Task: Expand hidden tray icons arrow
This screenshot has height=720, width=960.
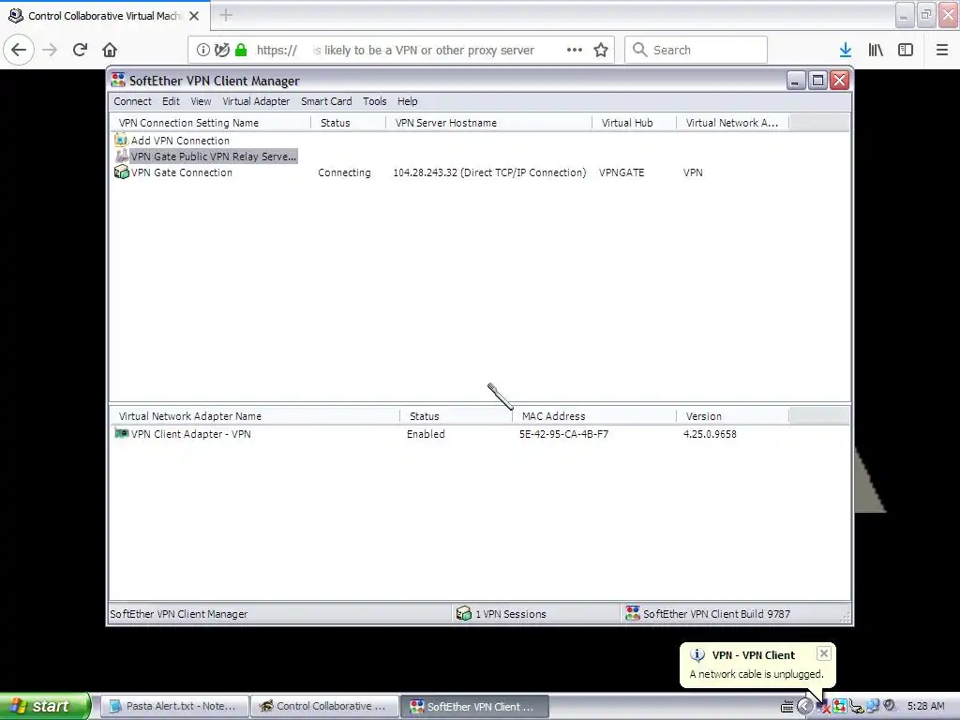Action: [804, 706]
